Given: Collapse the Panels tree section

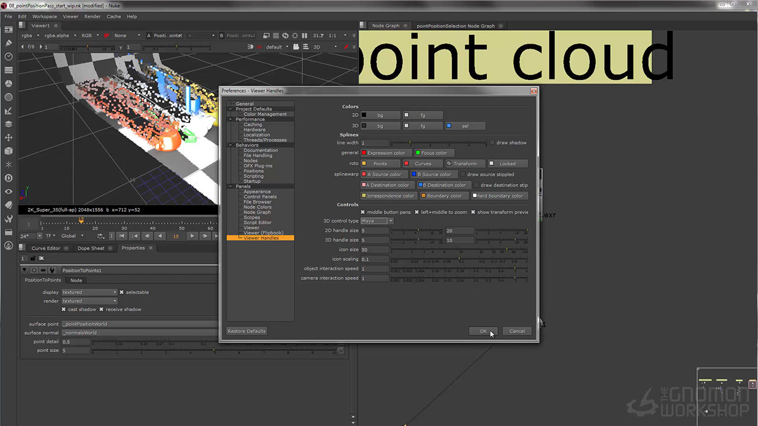Looking at the screenshot, I should tap(231, 186).
